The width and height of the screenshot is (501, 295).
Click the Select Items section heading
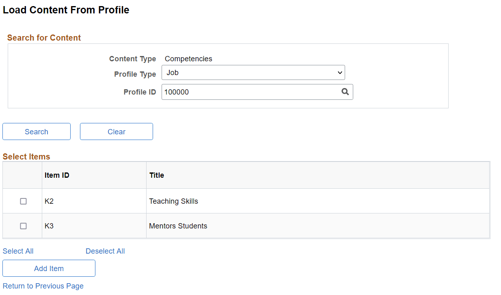(x=26, y=156)
